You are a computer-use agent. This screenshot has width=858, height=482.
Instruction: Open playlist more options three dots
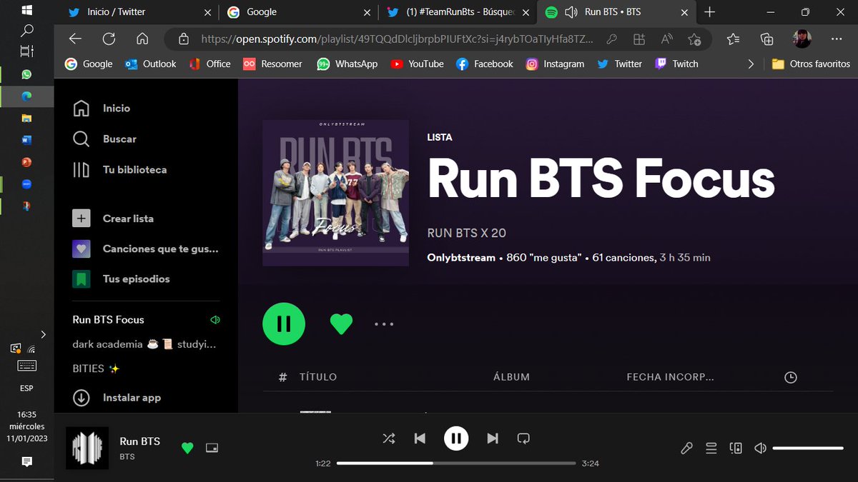(x=384, y=324)
